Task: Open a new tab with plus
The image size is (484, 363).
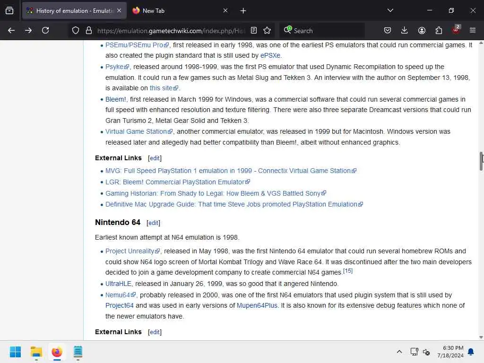Action: pos(243,11)
